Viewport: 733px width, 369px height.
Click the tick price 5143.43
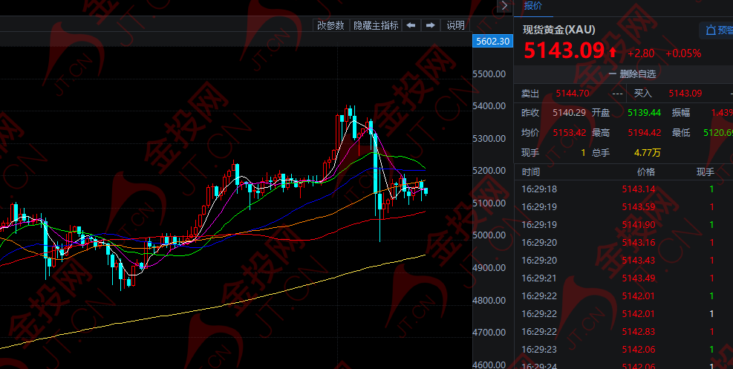[639, 260]
